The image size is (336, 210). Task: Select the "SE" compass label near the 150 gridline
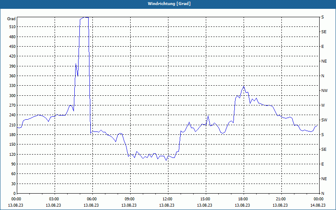click(x=324, y=150)
